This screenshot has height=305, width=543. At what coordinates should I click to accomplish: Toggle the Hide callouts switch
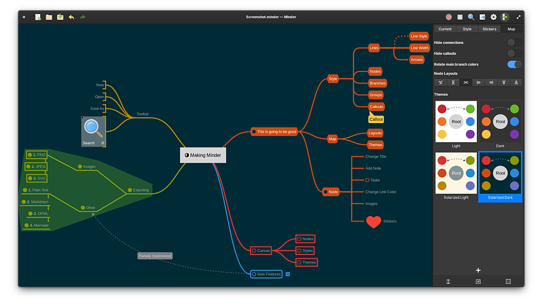tap(514, 53)
